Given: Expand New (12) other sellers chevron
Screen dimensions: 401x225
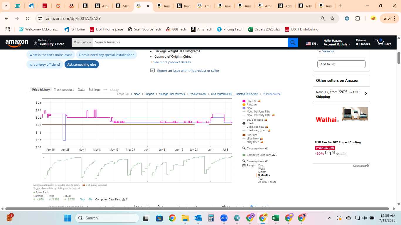Looking at the screenshot, I should click(x=366, y=93).
